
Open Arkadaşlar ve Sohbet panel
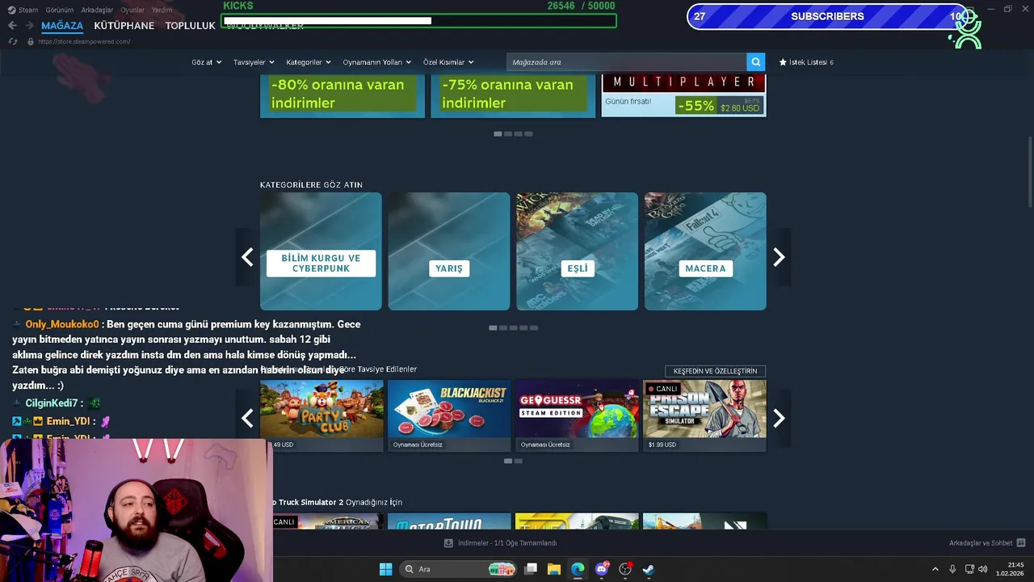click(x=987, y=543)
